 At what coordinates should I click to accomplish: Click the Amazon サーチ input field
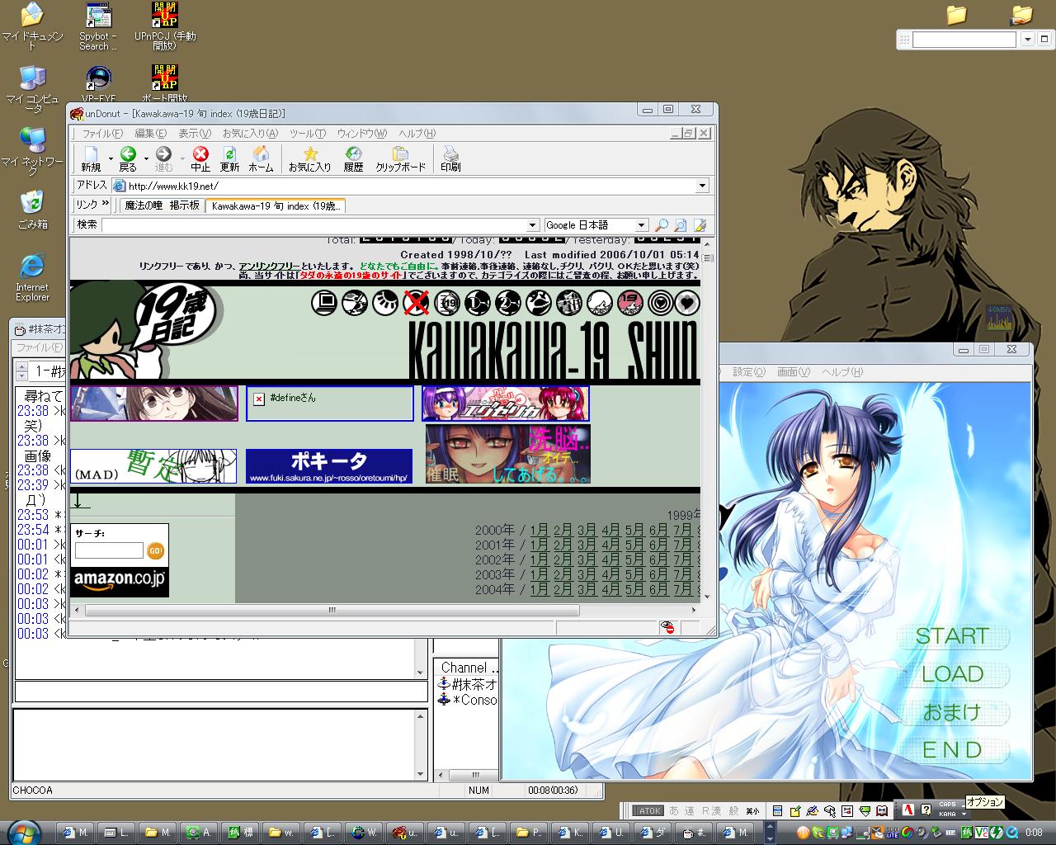pos(109,550)
